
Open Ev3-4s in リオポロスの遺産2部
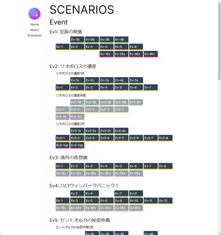122,131
